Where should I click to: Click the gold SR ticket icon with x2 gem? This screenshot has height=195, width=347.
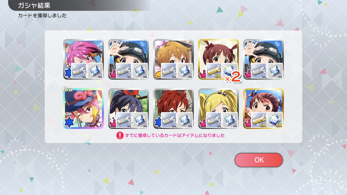tap(214, 71)
